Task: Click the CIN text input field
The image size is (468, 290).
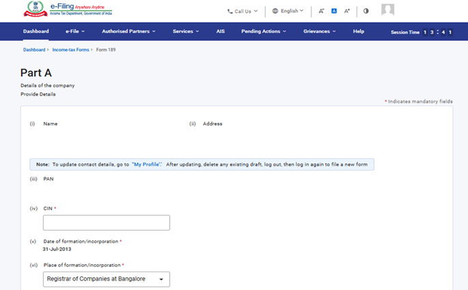Action: click(106, 222)
